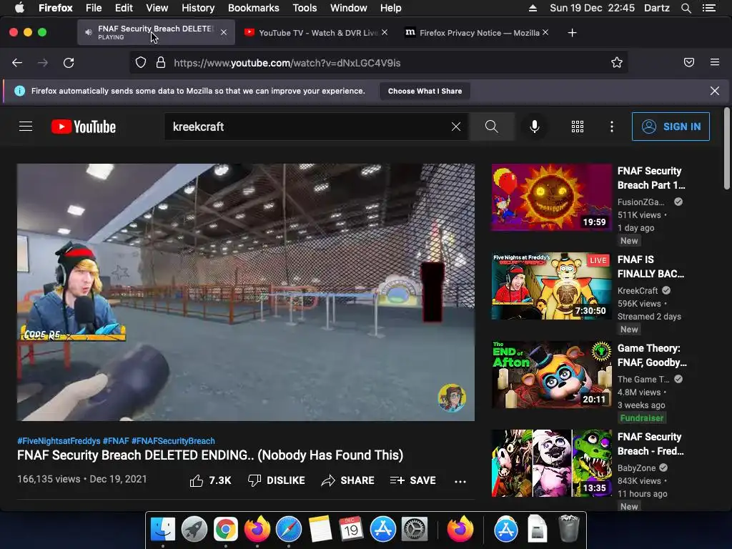732x549 pixels.
Task: Open a new Firefox tab
Action: [x=573, y=33]
